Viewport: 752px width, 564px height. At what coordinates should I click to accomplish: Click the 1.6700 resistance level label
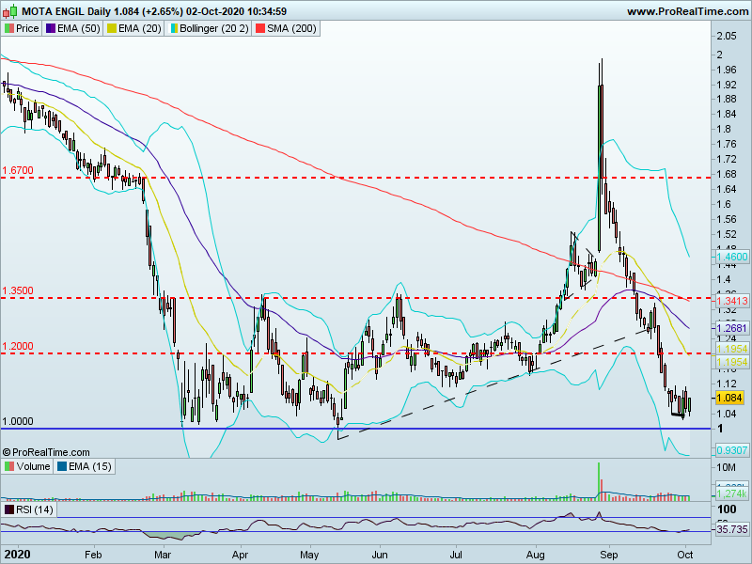coord(18,170)
